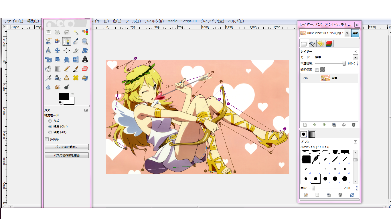This screenshot has height=219, width=391.
Task: Select the Rotate tool
Action: pos(85,50)
